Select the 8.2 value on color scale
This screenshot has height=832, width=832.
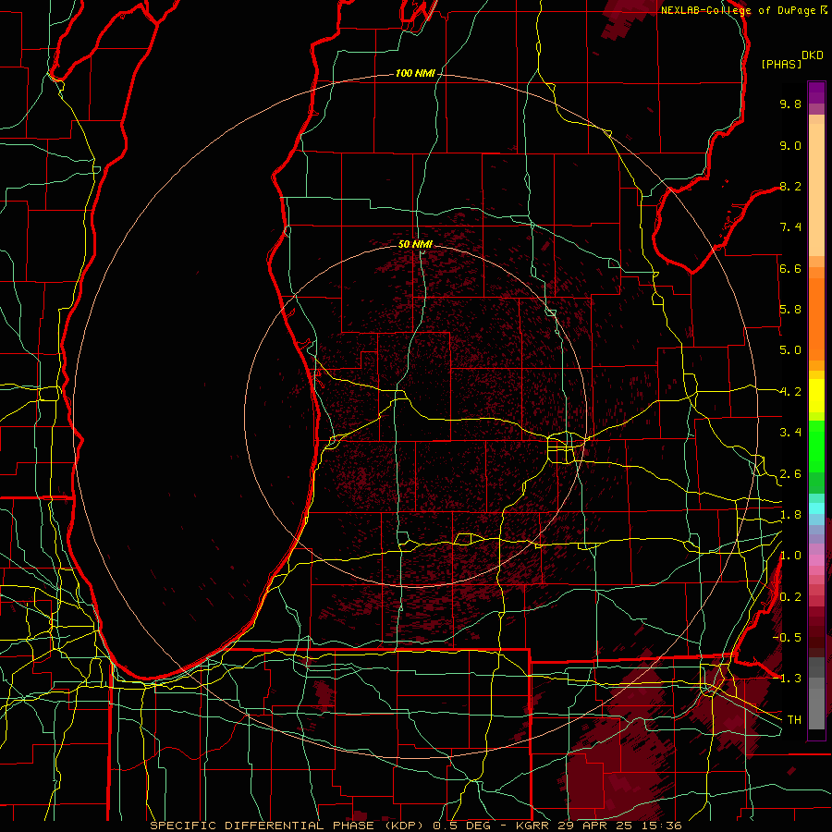(x=790, y=186)
